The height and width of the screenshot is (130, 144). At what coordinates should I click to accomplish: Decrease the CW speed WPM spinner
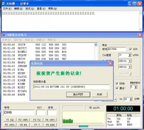click(x=130, y=56)
